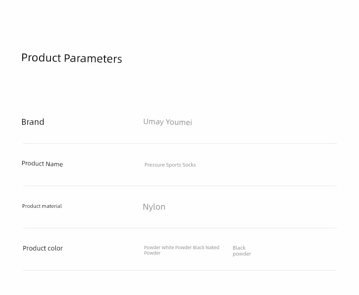Viewport: 359px width, 295px height.
Task: Select the "Brand" row label
Action: 33,122
